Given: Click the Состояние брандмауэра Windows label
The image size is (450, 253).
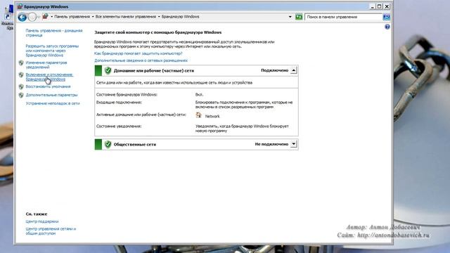Looking at the screenshot, I should click(x=127, y=94).
